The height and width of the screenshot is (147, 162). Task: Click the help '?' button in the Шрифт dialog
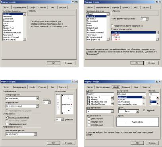coord(157,82)
